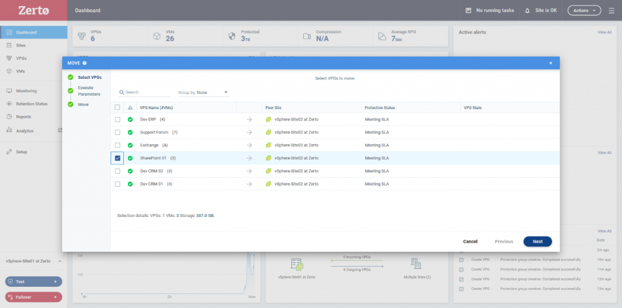Cancel the Move wizard
Viewport: 622px width, 308px height.
click(470, 241)
